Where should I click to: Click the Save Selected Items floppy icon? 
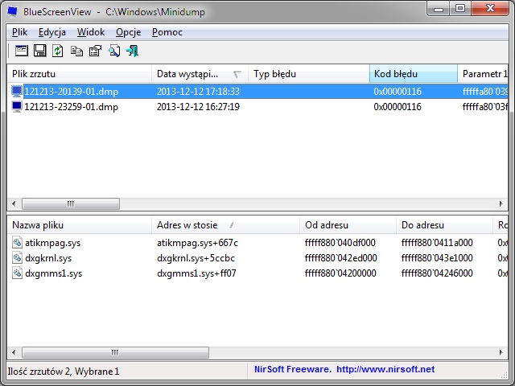pyautogui.click(x=39, y=51)
